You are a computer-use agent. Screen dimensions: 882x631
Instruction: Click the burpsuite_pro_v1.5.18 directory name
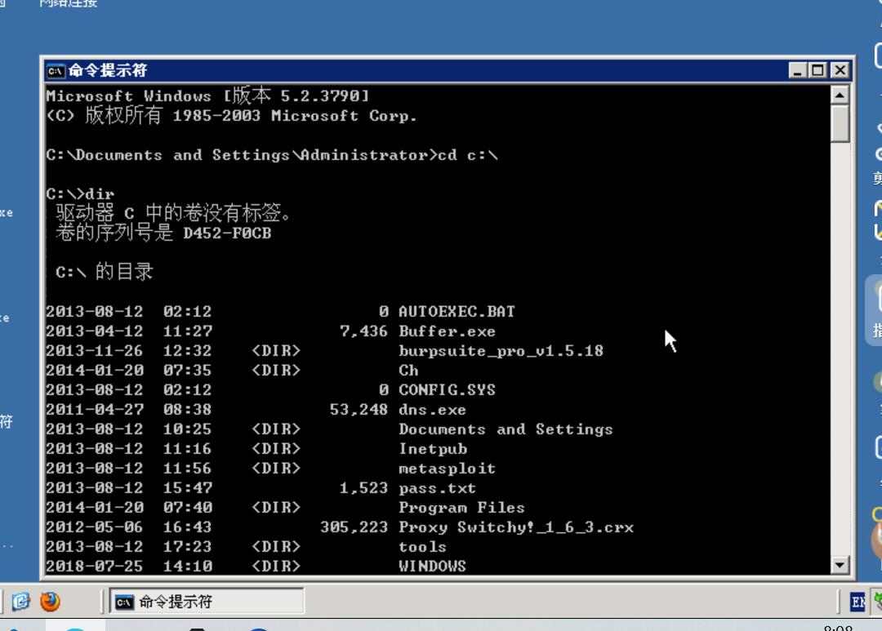click(501, 351)
